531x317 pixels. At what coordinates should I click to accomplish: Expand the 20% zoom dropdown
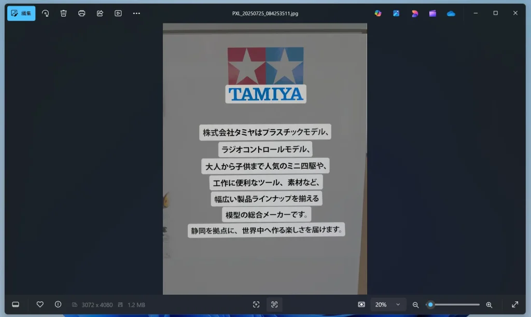tap(387, 305)
